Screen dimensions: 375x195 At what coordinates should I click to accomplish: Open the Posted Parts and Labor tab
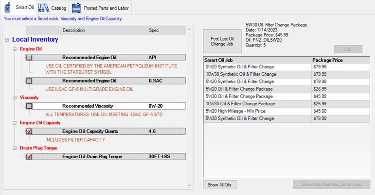(x=100, y=8)
